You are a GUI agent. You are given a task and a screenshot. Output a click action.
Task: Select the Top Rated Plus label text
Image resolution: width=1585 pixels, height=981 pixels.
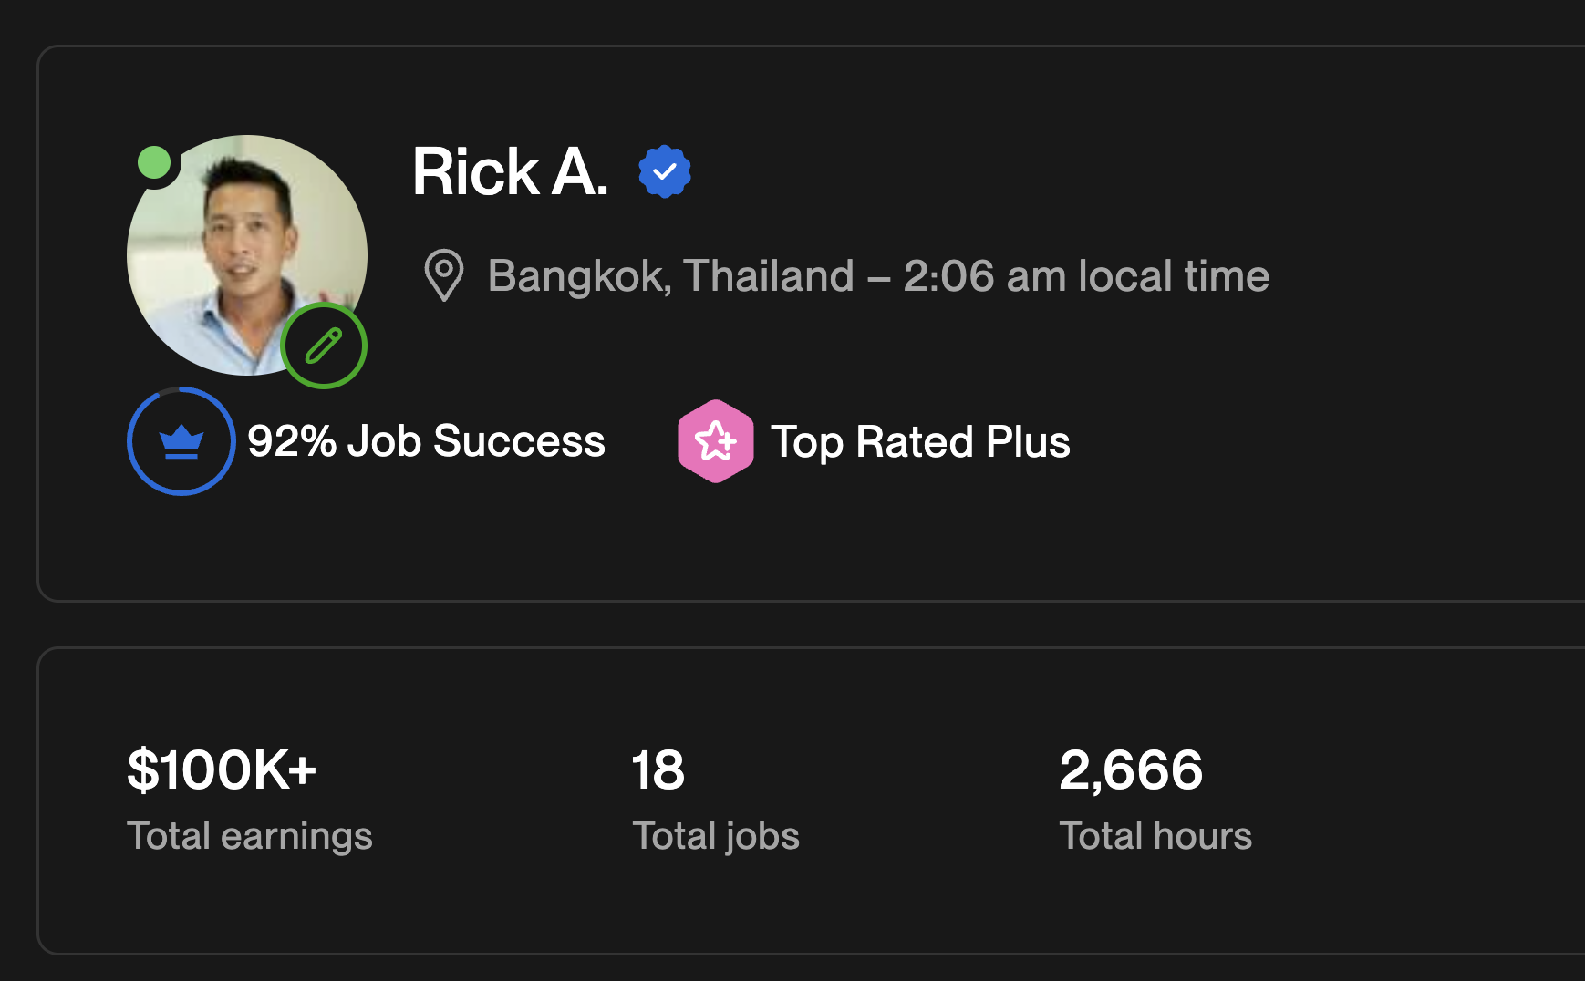(920, 441)
